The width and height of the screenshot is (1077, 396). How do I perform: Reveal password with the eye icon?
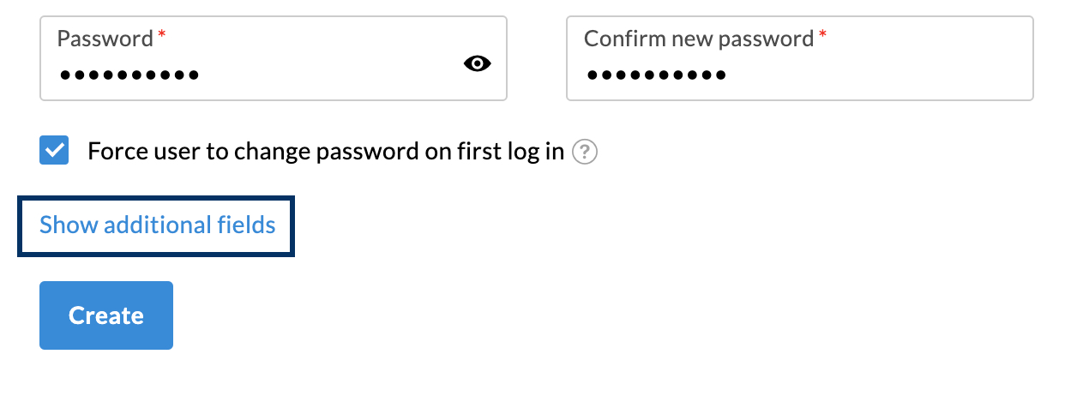(x=478, y=63)
